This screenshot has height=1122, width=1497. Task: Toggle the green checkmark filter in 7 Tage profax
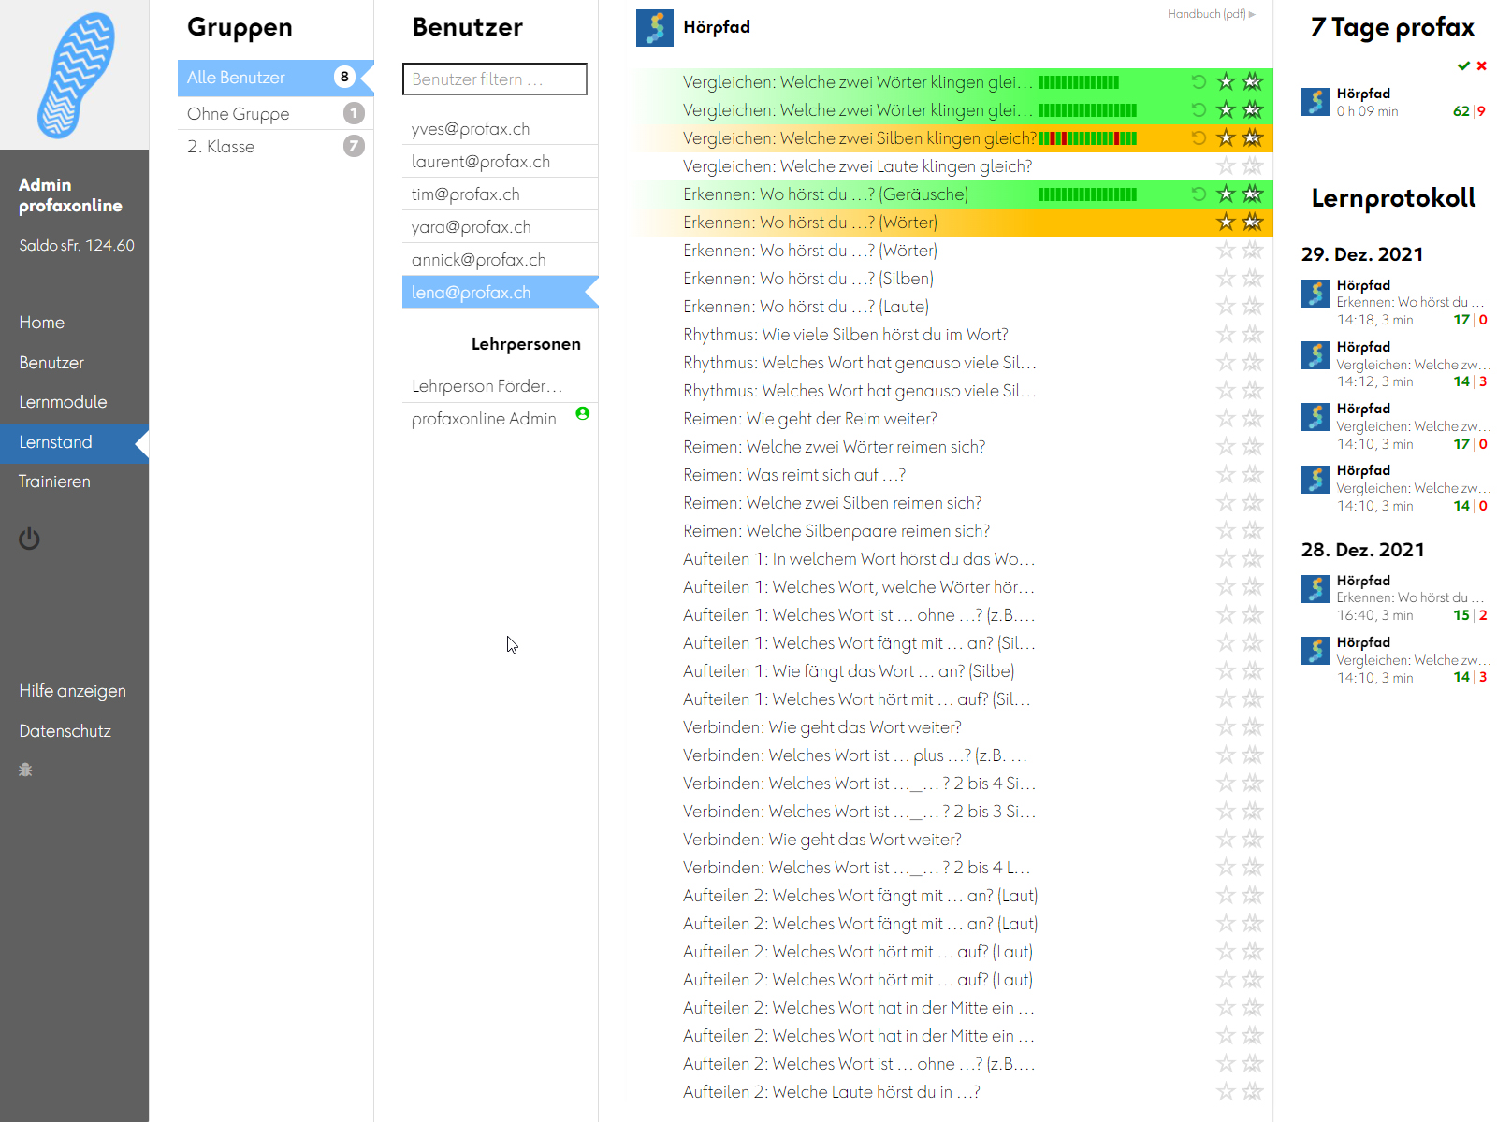[1463, 65]
